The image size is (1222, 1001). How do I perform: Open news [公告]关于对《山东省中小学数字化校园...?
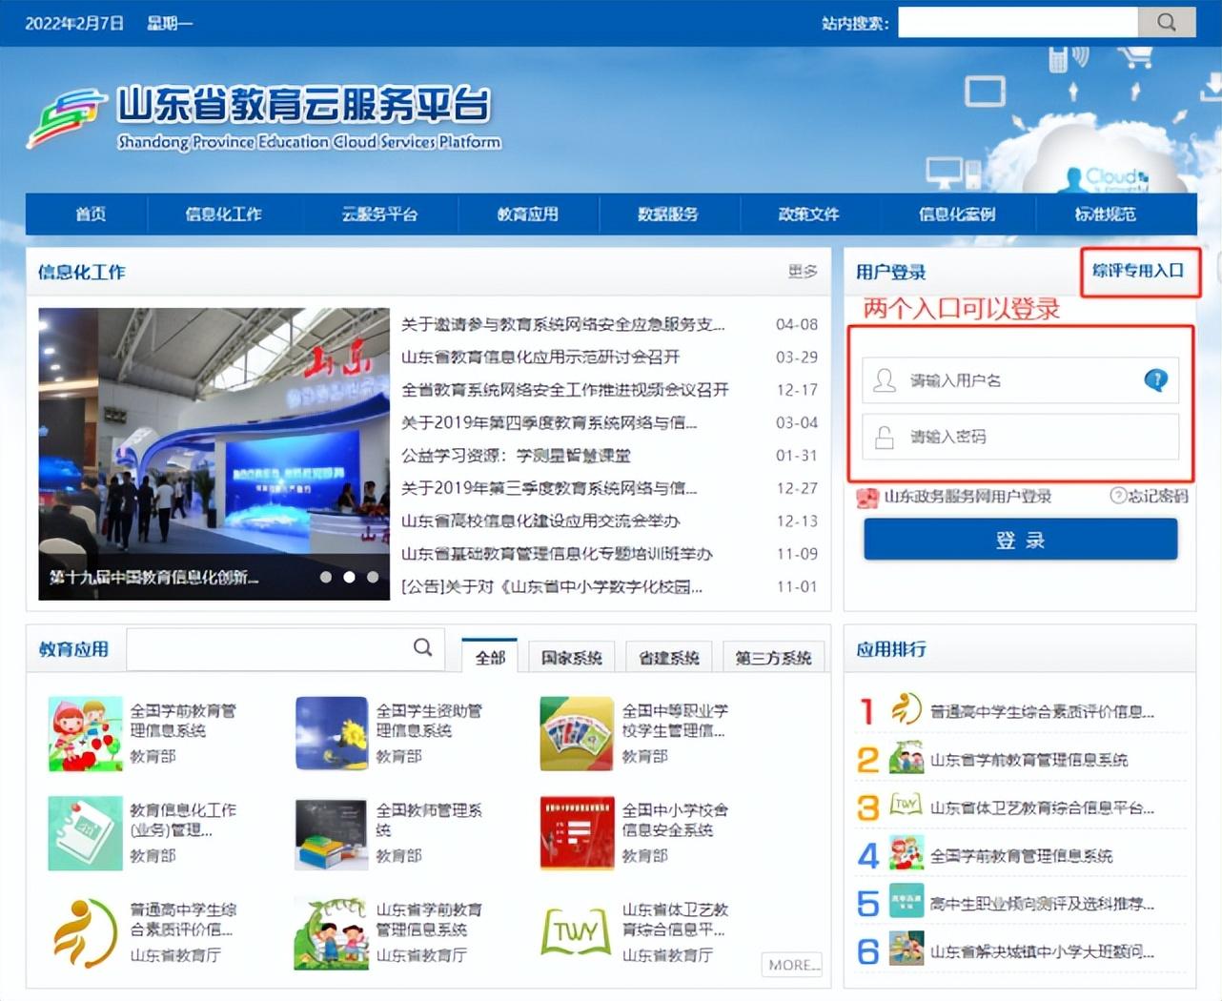coord(552,586)
